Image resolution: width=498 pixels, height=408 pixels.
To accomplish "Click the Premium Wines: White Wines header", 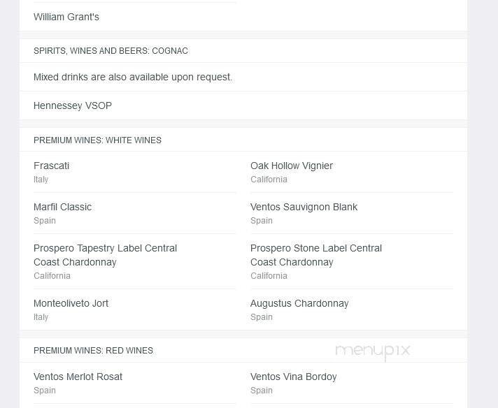I will [97, 140].
